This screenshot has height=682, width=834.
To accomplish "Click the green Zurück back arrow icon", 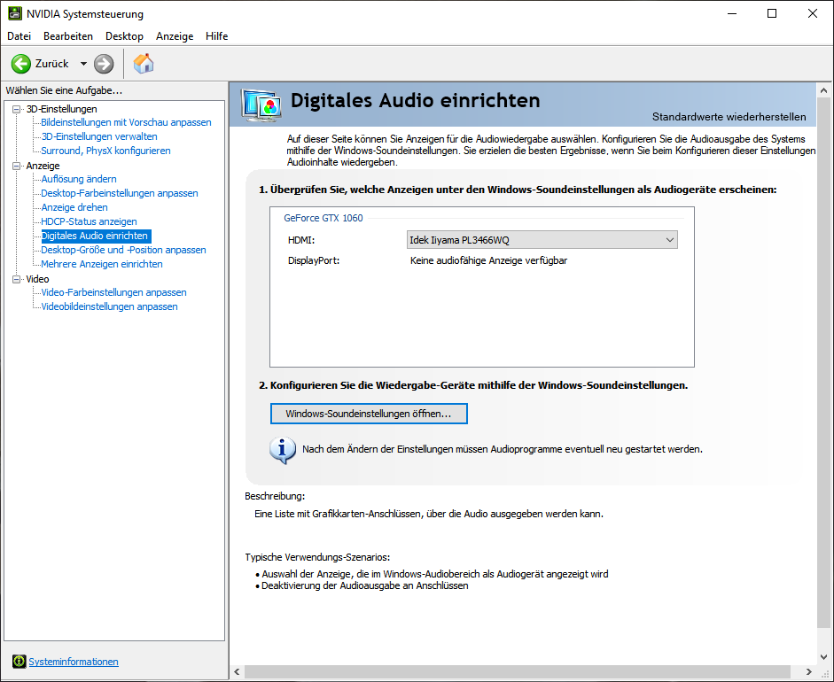I will click(21, 64).
